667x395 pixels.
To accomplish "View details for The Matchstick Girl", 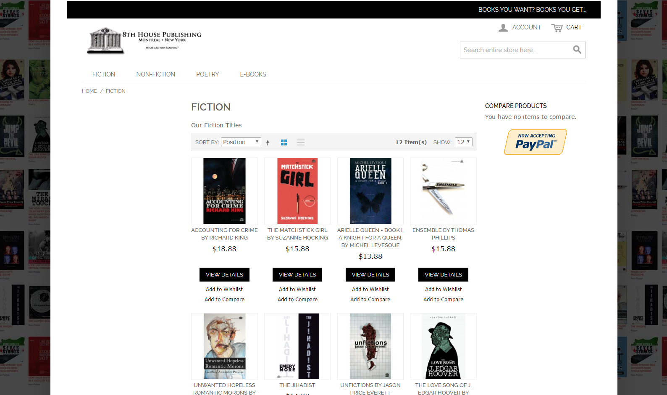I will (x=297, y=274).
